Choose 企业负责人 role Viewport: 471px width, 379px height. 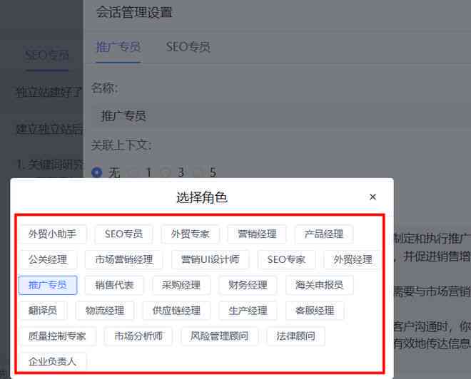pyautogui.click(x=53, y=361)
